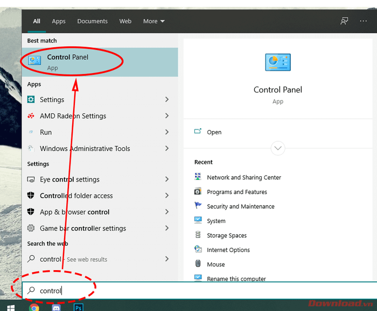Click the Settings gear app icon
Screen dimensions: 377x311
31,99
